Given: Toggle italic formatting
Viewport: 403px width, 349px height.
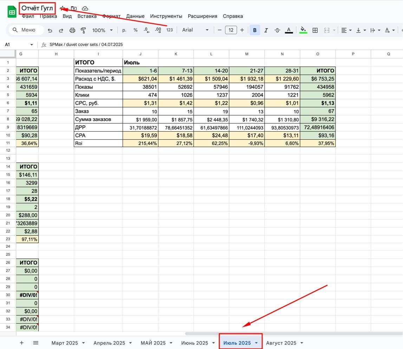Looking at the screenshot, I should 266,30.
